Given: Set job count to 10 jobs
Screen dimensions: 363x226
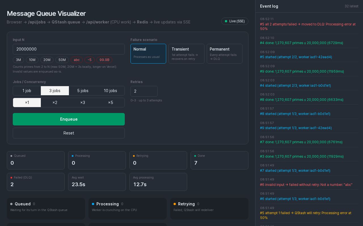Looking at the screenshot, I should coord(111,91).
